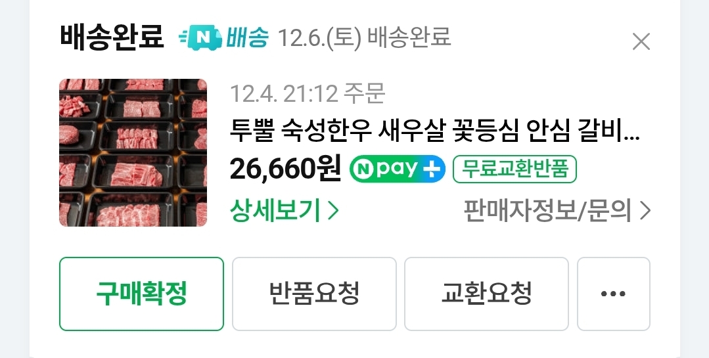The width and height of the screenshot is (709, 358).
Task: Click the 12.6.(토) 배송완료 delivery date
Action: [365, 37]
